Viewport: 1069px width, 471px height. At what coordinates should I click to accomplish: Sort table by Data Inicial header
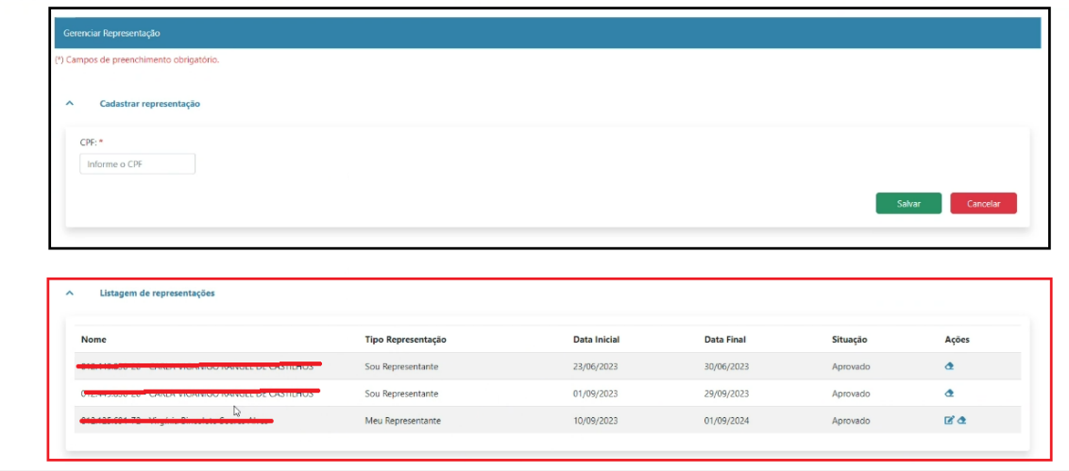pyautogui.click(x=596, y=340)
